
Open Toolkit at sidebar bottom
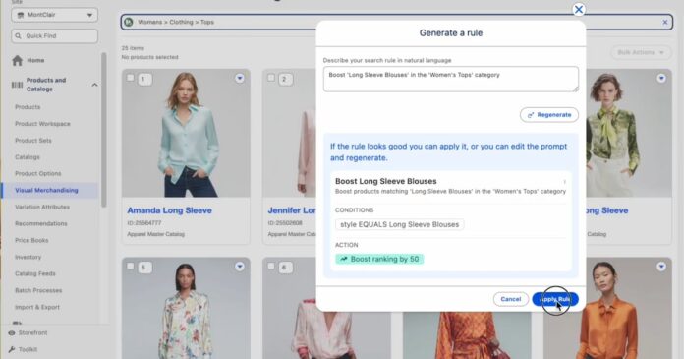pyautogui.click(x=28, y=349)
